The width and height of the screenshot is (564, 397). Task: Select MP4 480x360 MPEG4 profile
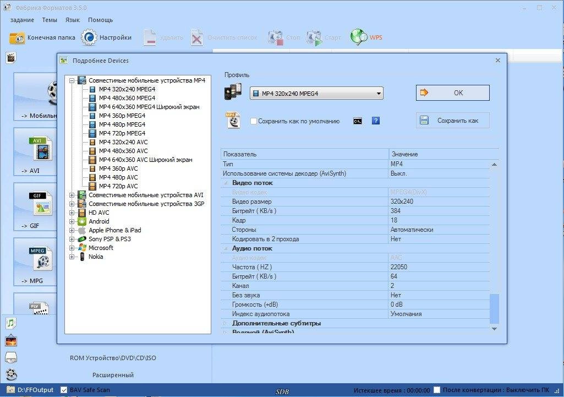pos(127,98)
